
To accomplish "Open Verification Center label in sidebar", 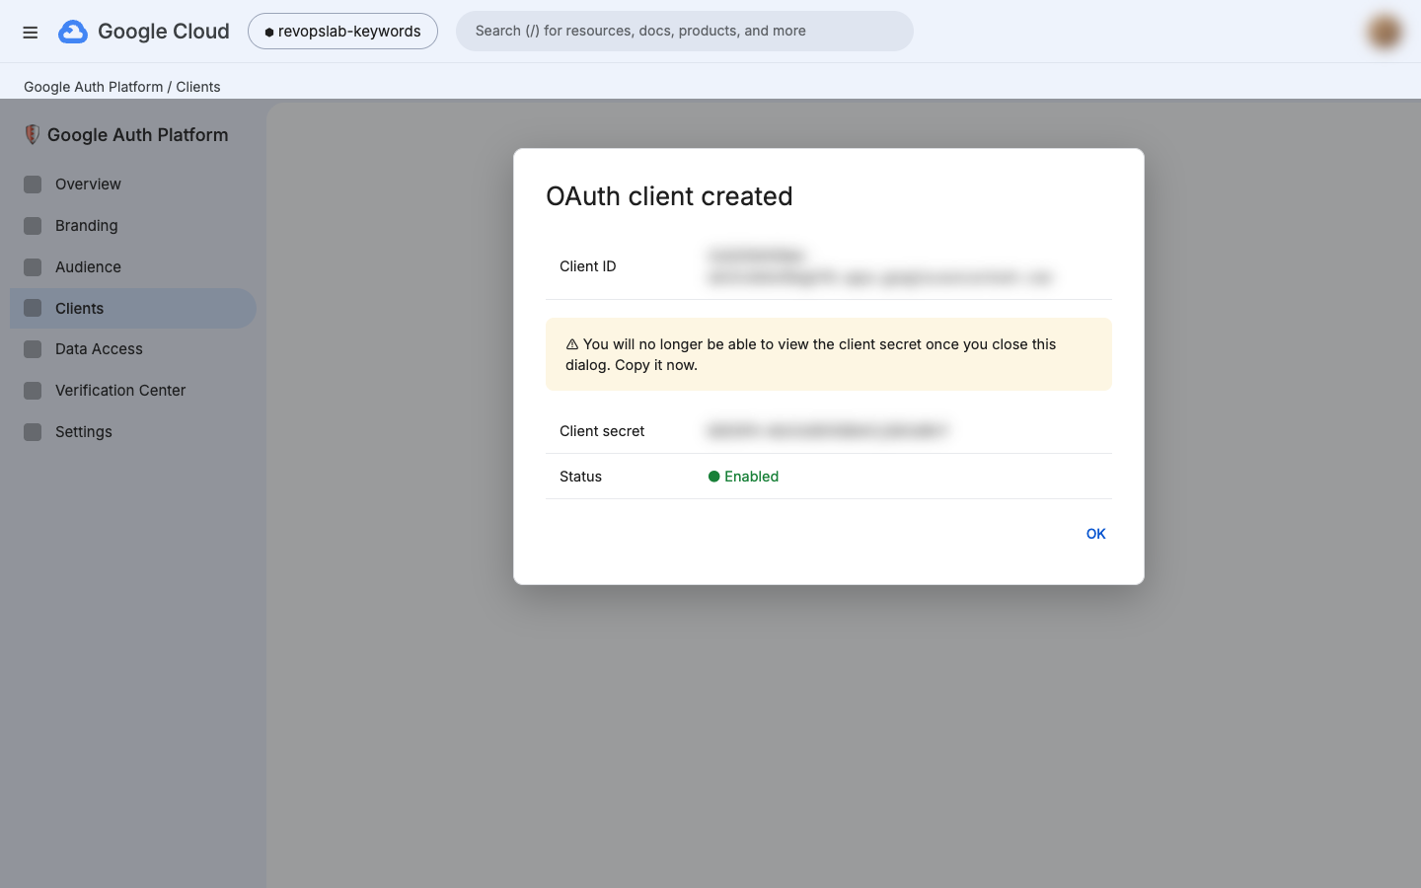I will pyautogui.click(x=120, y=391).
